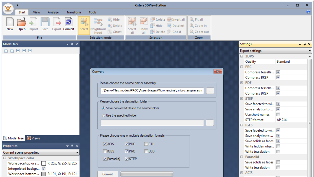Click the Kisters application logo button
The width and height of the screenshot is (314, 177).
[x=8, y=9]
